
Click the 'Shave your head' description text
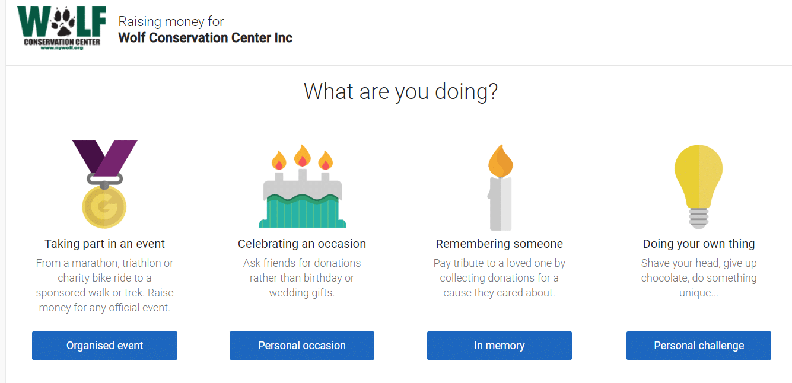pos(699,277)
